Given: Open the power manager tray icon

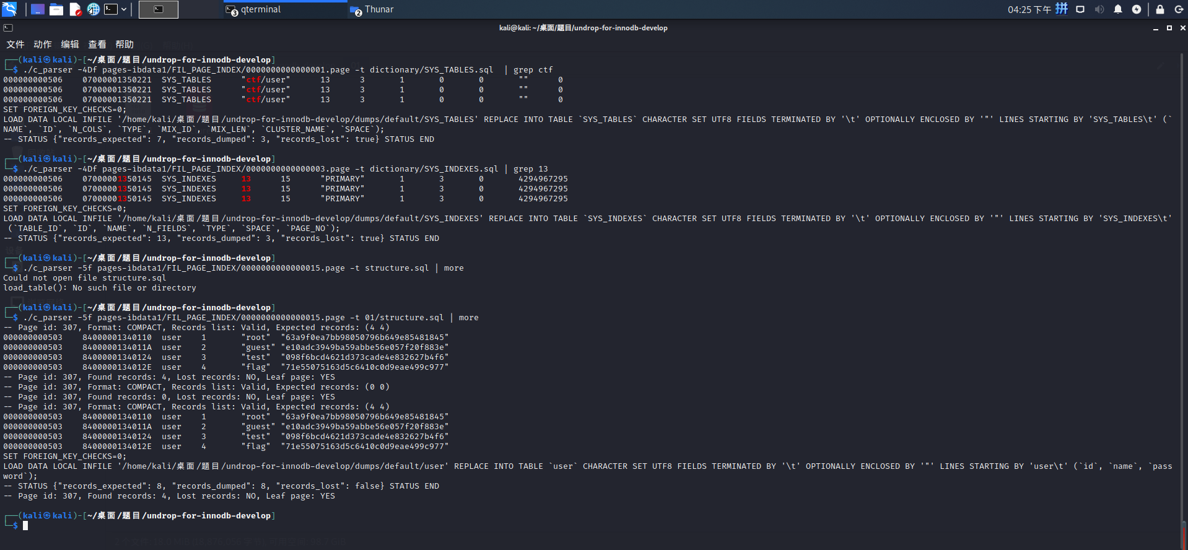Looking at the screenshot, I should coord(1137,9).
